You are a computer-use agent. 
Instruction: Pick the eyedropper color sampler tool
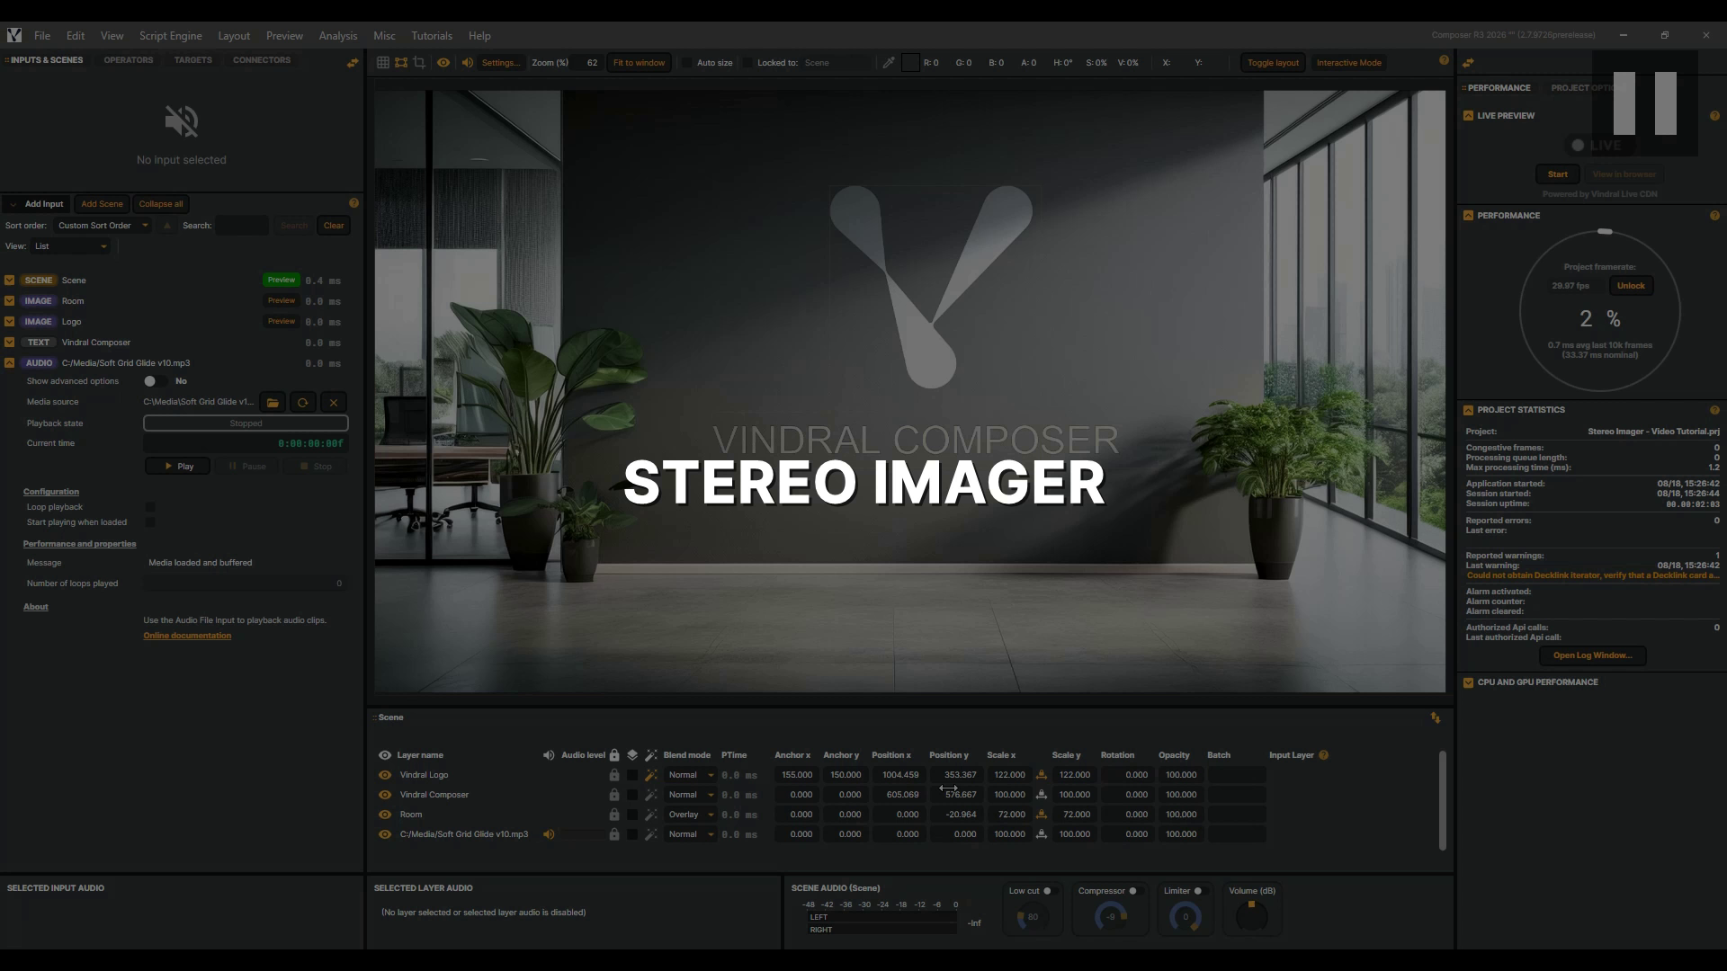point(889,63)
